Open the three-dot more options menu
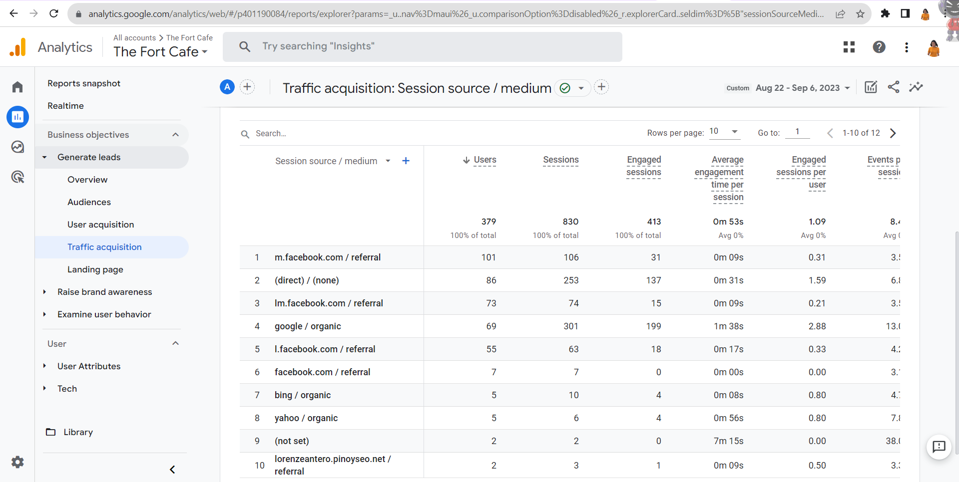The width and height of the screenshot is (959, 482). [907, 47]
